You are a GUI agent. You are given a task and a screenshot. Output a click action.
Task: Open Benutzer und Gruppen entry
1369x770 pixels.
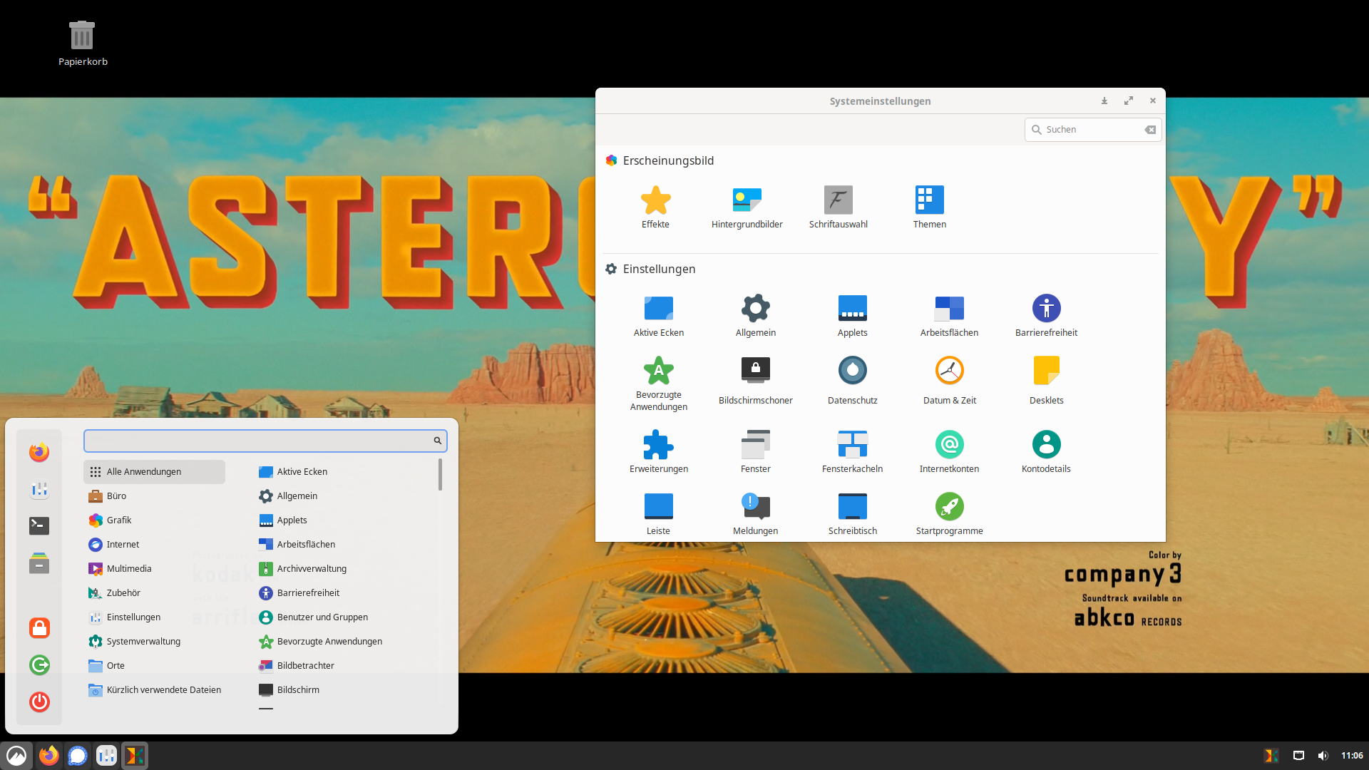click(322, 617)
